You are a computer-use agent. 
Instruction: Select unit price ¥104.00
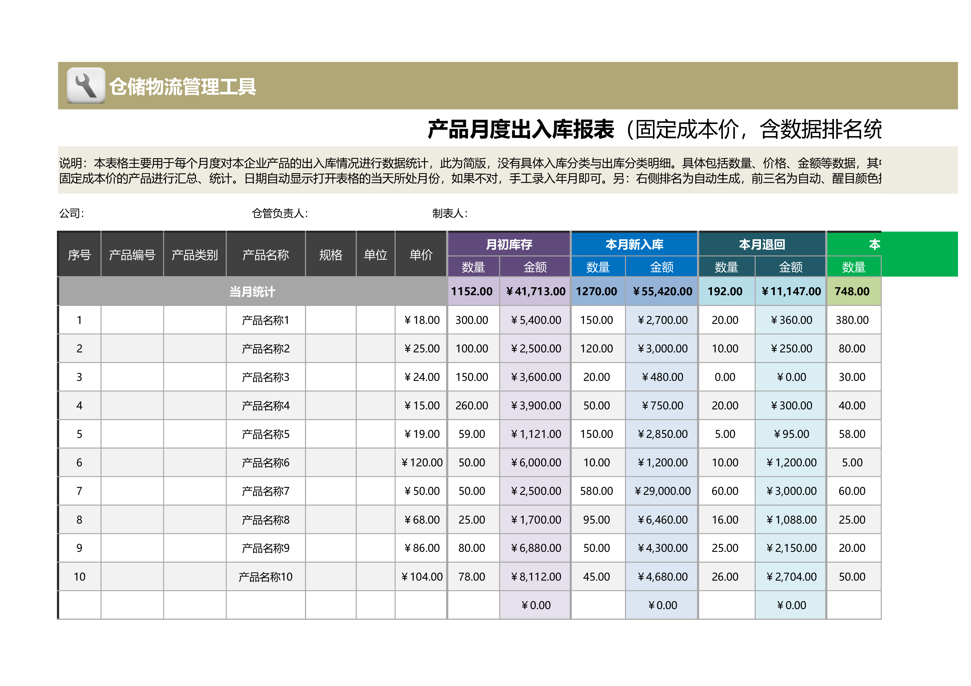(421, 577)
